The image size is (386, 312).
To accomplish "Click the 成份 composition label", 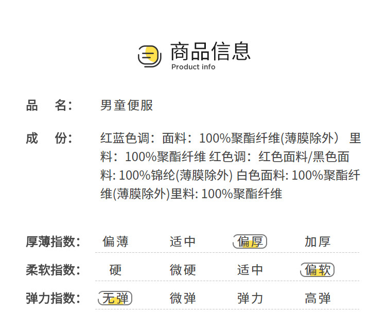I will tap(49, 138).
